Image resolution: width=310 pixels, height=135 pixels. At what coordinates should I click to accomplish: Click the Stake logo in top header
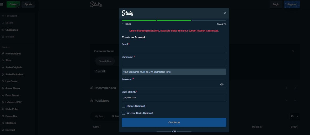tap(96, 4)
